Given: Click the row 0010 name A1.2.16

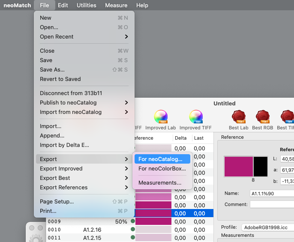Looking at the screenshot, I should click(92, 230).
